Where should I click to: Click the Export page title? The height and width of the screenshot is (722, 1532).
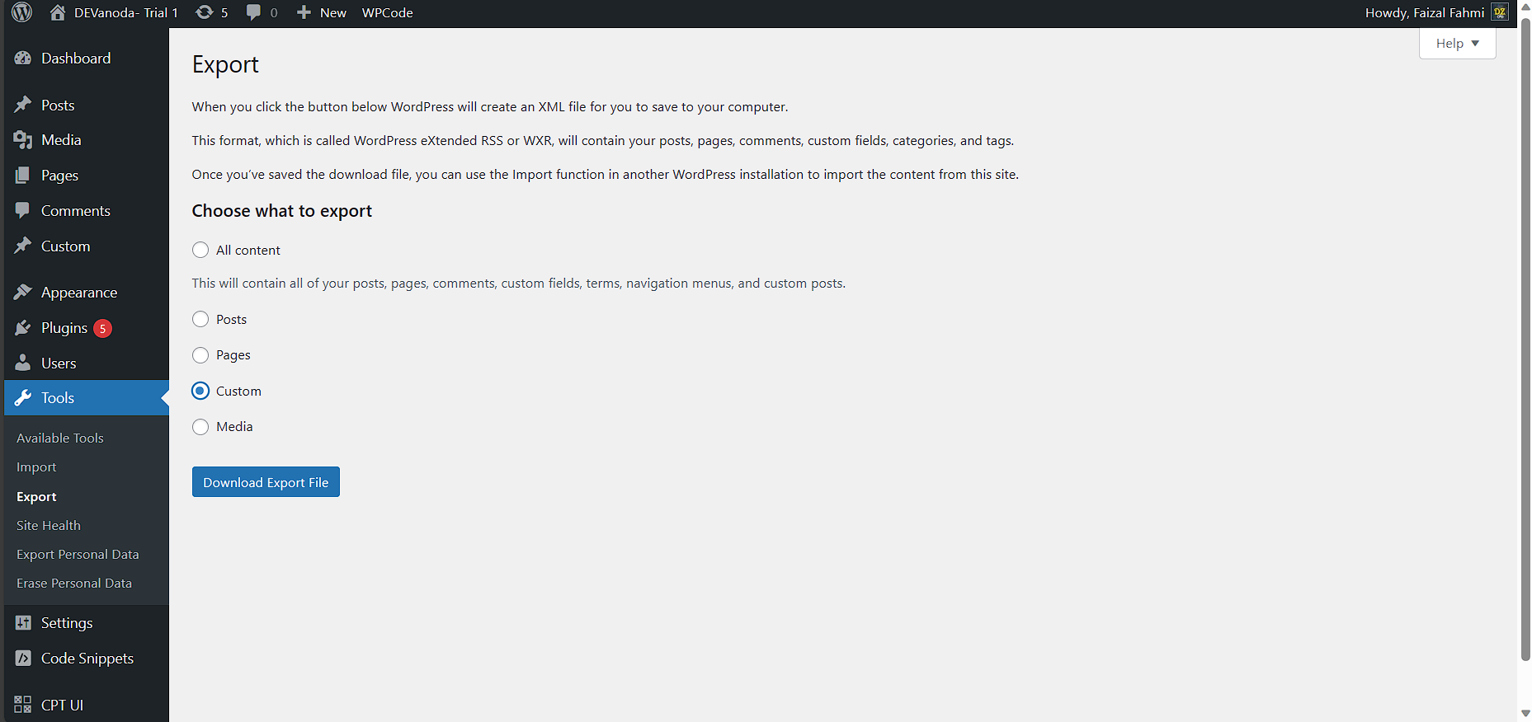pyautogui.click(x=225, y=64)
